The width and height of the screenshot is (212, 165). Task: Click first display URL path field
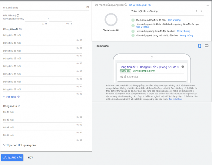[x=36, y=19]
